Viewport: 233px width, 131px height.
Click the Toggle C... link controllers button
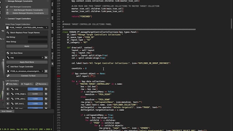click(x=27, y=84)
